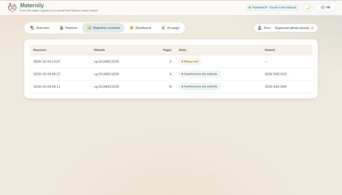Click the user silhouette icon beside Role
The width and height of the screenshot is (342, 195).
coord(259,28)
